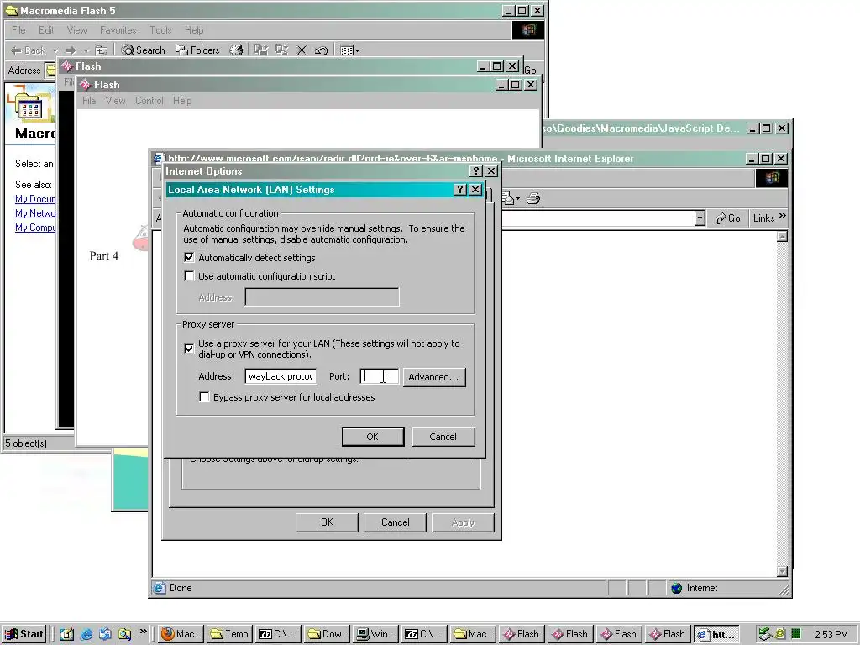Image resolution: width=860 pixels, height=645 pixels.
Task: Toggle Folders pane in Explorer toolbar
Action: (197, 50)
